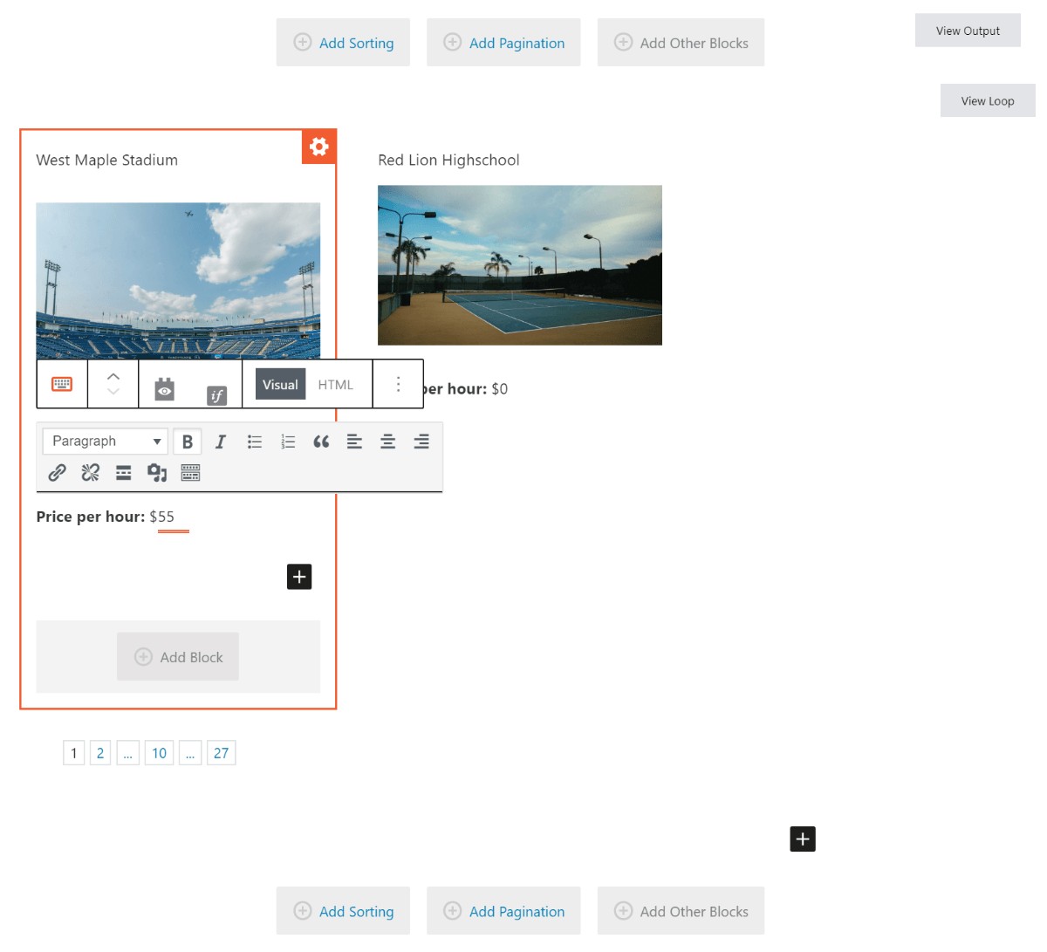Click the first pagination ellipsis after page 2
Viewport: 1047px width, 952px height.
128,753
